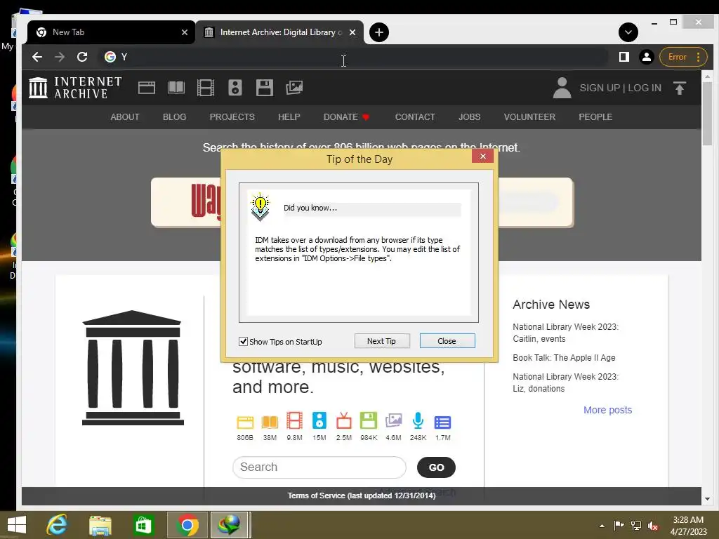Click the TV icon labeled 2.5M
This screenshot has width=719, height=539.
pyautogui.click(x=344, y=420)
